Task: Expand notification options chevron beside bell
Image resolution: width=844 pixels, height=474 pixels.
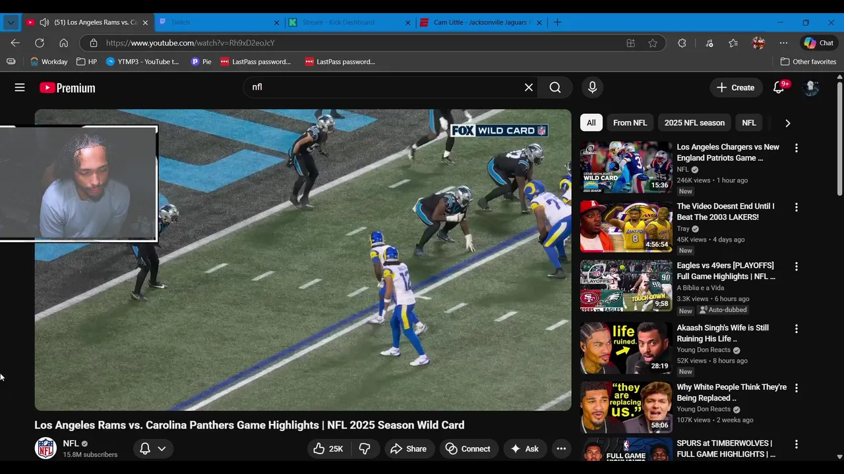Action: (x=162, y=449)
